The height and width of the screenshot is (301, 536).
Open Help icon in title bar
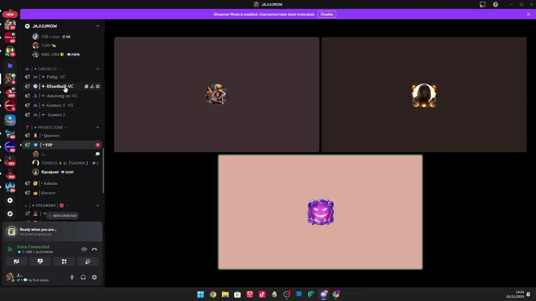[496, 5]
